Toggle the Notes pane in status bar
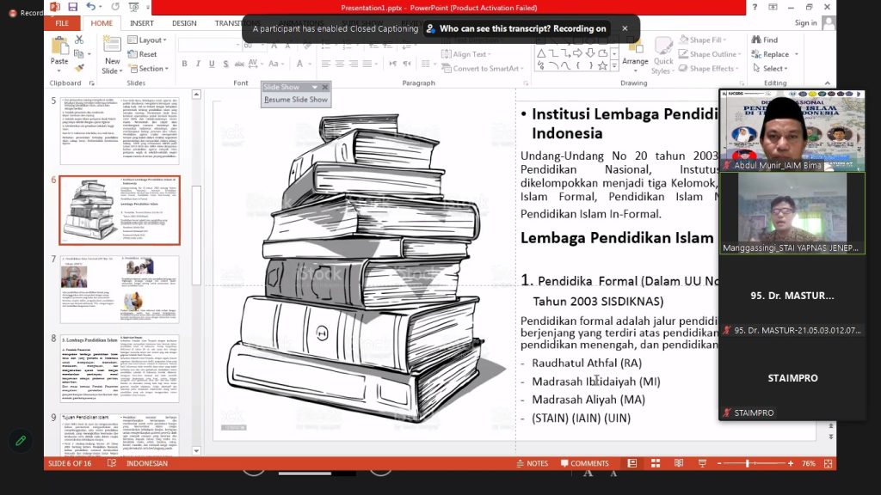 [x=532, y=463]
